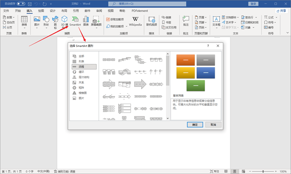Image resolution: width=291 pixels, height=174 pixels.
Task: Expand the Table dropdown
Action: pyautogui.click(x=24, y=28)
